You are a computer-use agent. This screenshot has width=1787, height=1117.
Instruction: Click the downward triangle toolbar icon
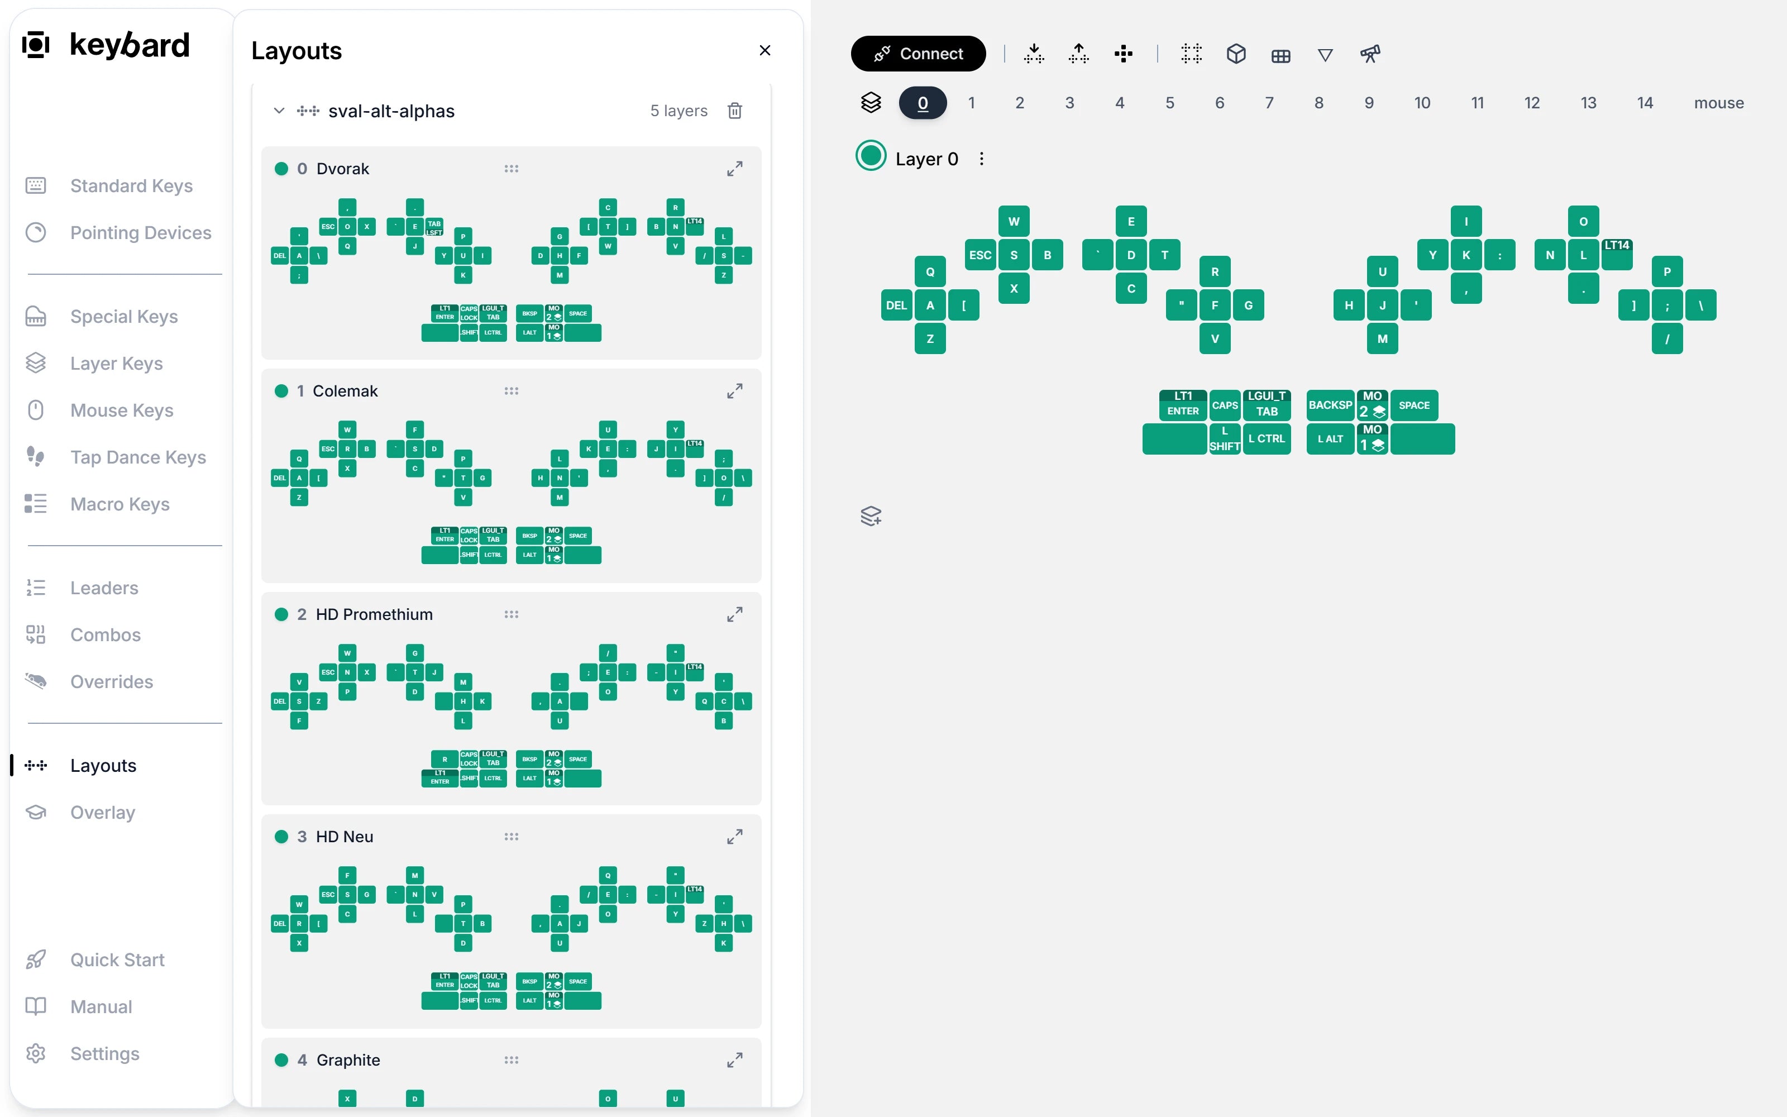(x=1326, y=55)
